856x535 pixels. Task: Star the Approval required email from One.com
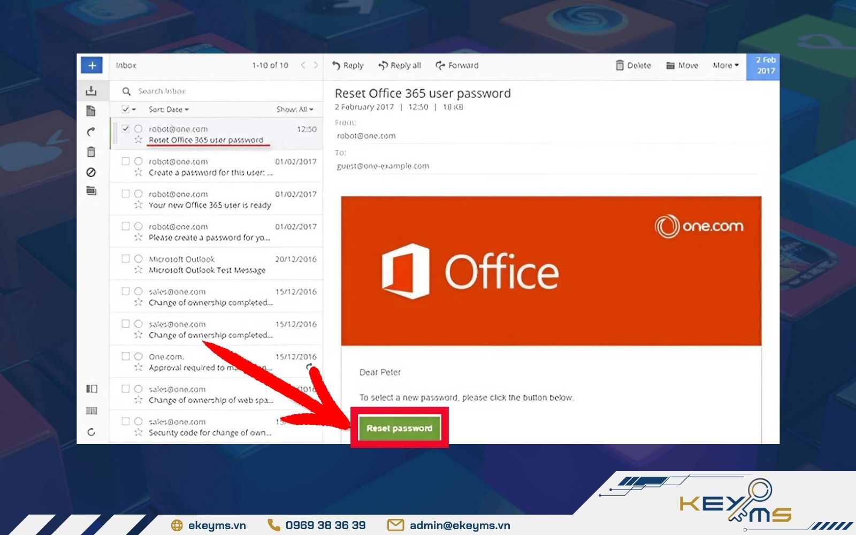(x=138, y=368)
